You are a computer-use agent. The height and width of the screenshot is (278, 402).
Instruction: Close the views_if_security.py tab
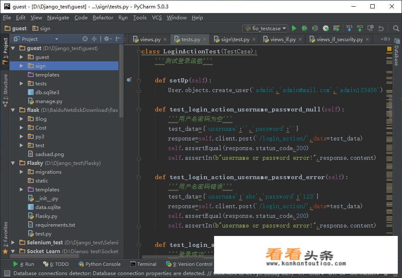click(367, 40)
